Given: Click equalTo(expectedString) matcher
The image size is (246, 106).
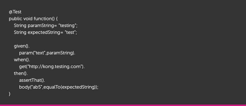Looking at the screenshot, I should 70,87.
